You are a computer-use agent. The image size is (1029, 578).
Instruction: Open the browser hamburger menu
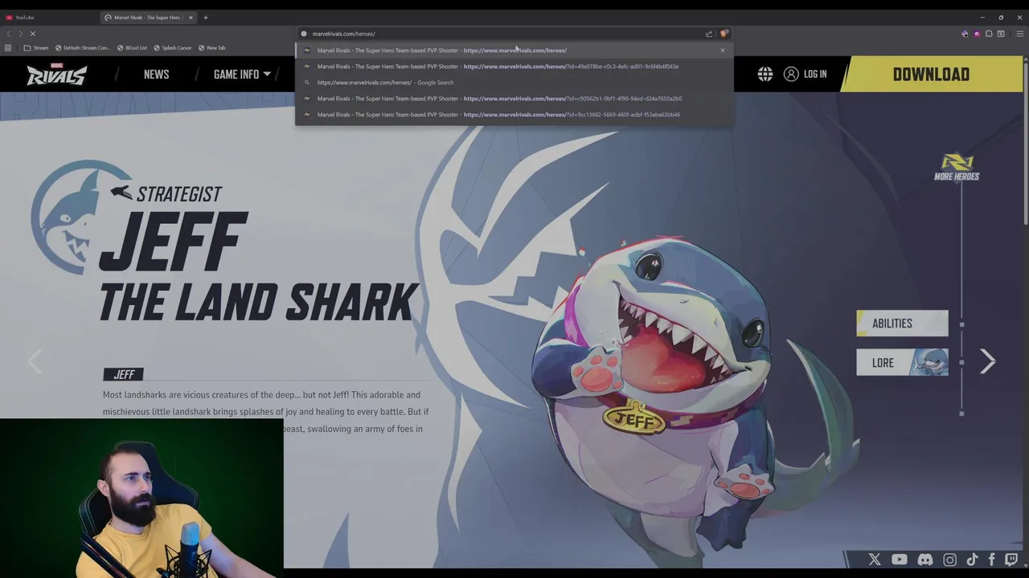(1020, 34)
